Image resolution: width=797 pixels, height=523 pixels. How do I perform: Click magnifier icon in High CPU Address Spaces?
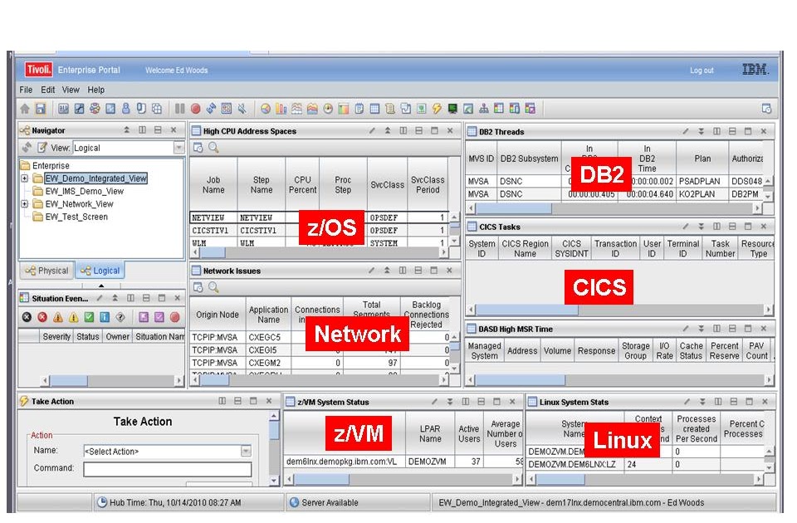tap(213, 148)
